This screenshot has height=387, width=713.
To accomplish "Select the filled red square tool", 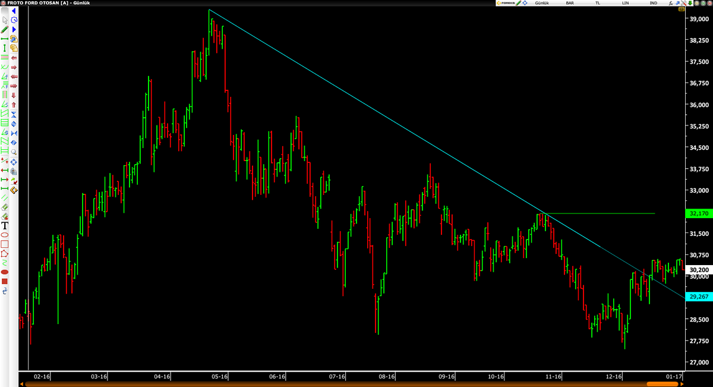I will pyautogui.click(x=5, y=281).
